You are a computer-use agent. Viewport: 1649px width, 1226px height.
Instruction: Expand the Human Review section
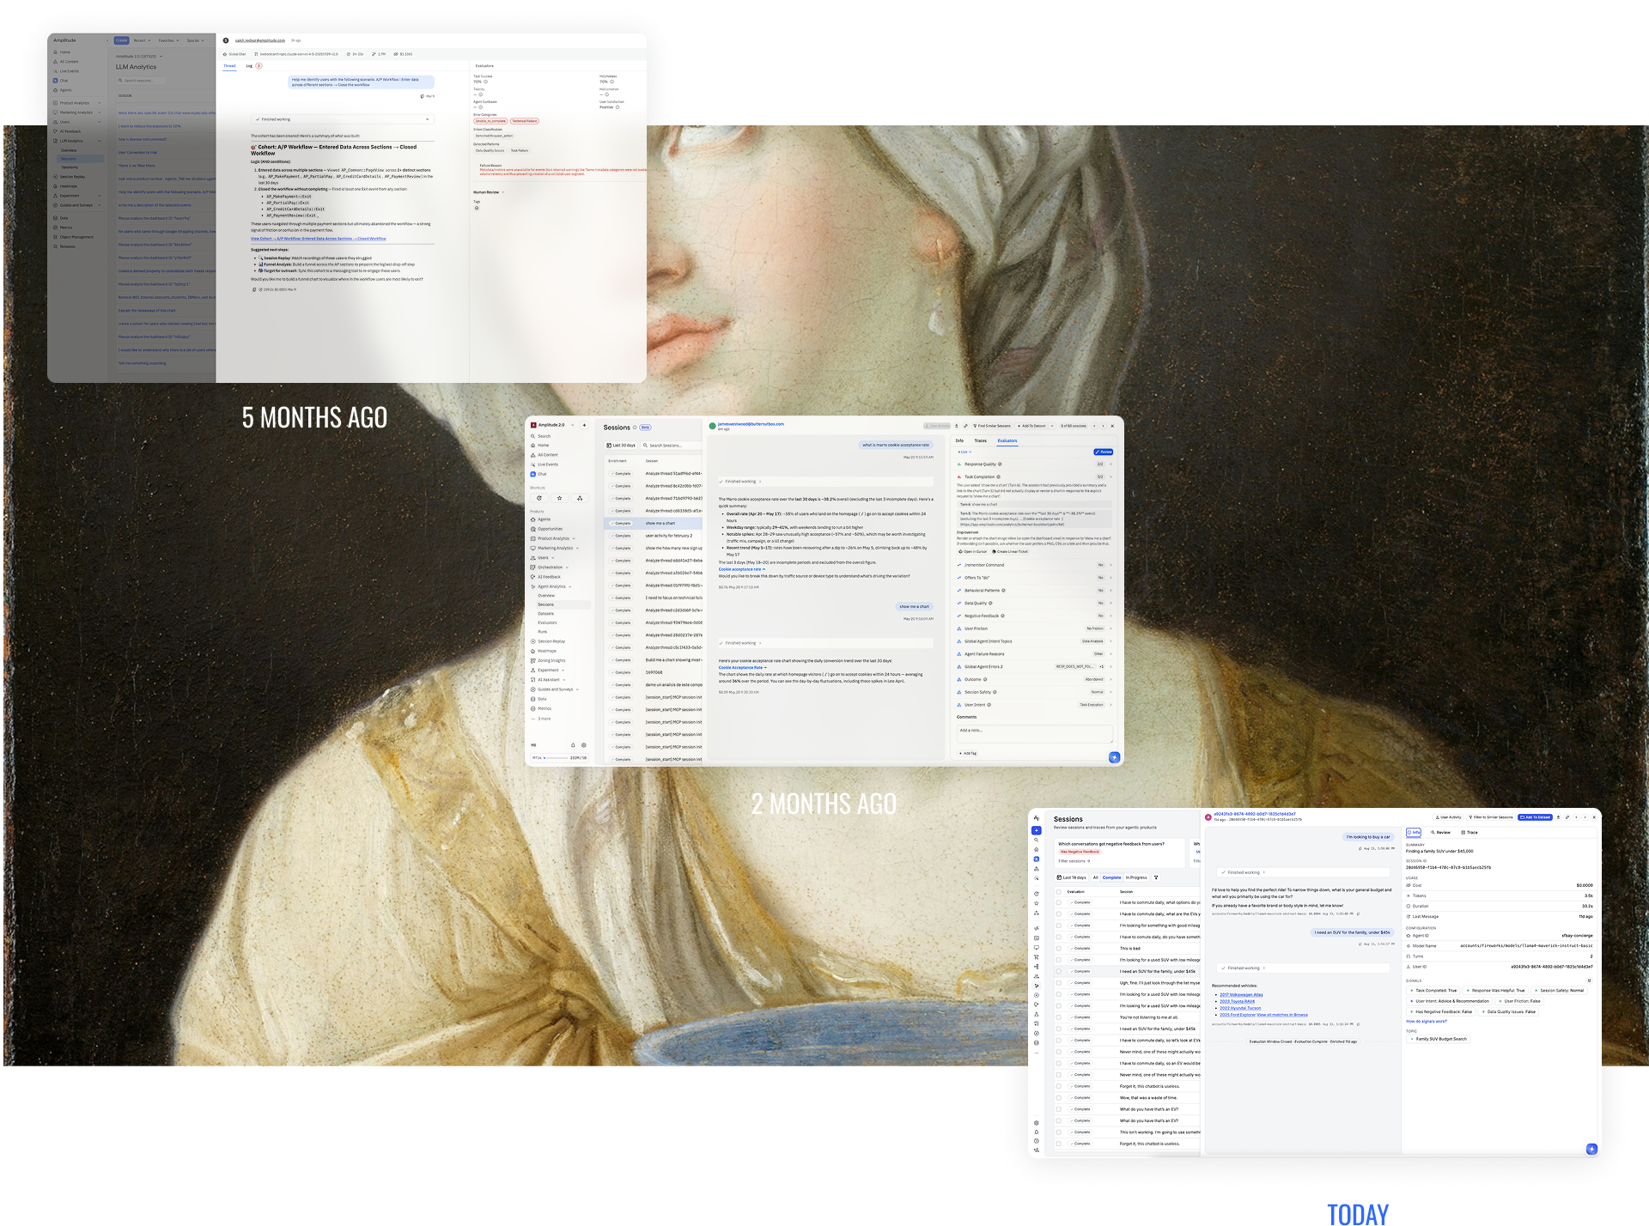point(490,192)
